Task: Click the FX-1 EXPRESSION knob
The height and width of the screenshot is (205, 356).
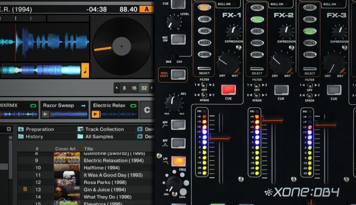Action: point(234,32)
